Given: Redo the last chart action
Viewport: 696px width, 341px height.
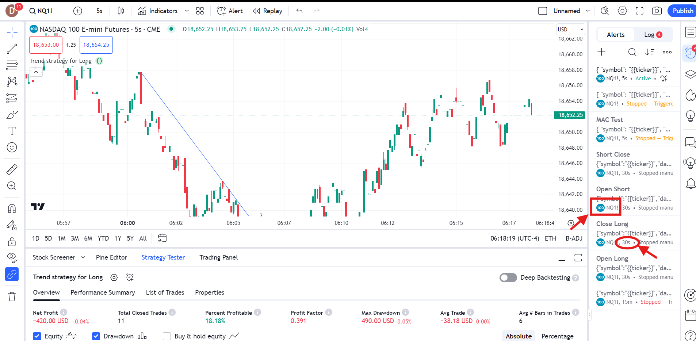Looking at the screenshot, I should [x=317, y=11].
